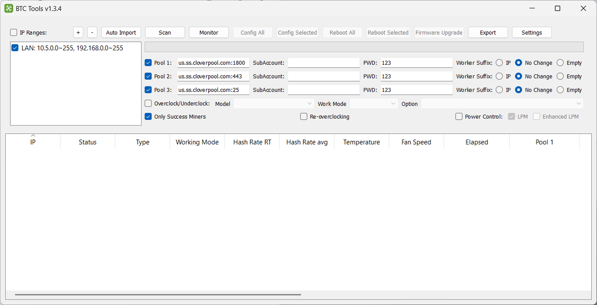
Task: Sort by Hash Rate avg column
Action: pos(307,142)
